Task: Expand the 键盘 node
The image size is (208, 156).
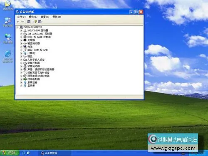Action: (21, 57)
